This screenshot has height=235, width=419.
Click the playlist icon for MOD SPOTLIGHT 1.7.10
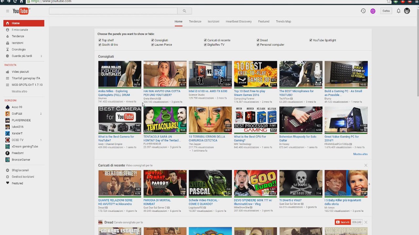[x=8, y=85]
